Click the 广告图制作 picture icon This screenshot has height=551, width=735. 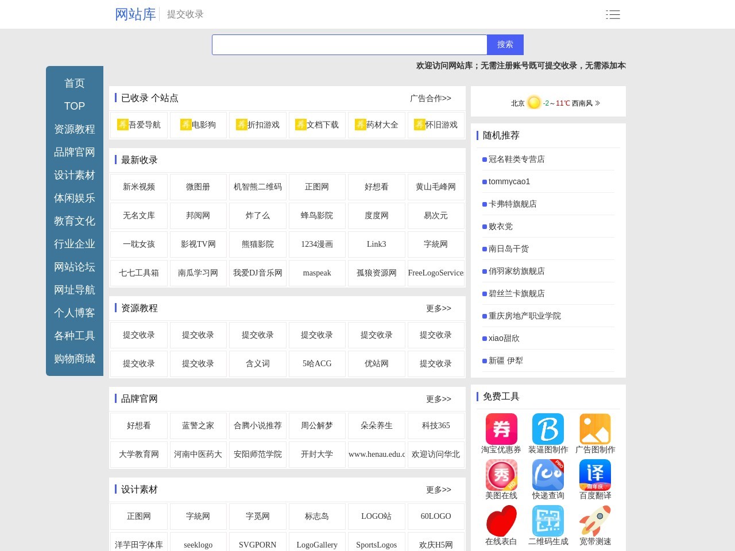(x=595, y=429)
